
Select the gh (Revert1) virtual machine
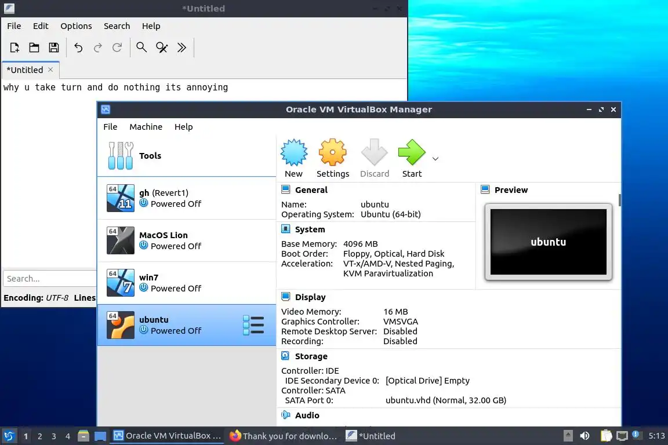click(187, 198)
